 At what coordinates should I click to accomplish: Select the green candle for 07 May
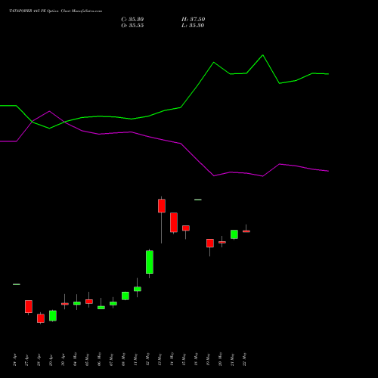113,303
